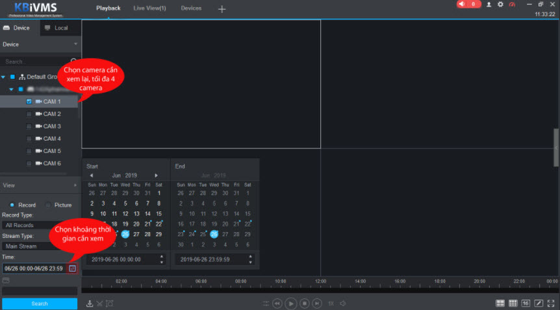The image size is (560, 310).
Task: Switch to 4-split view layout
Action: tap(500, 303)
